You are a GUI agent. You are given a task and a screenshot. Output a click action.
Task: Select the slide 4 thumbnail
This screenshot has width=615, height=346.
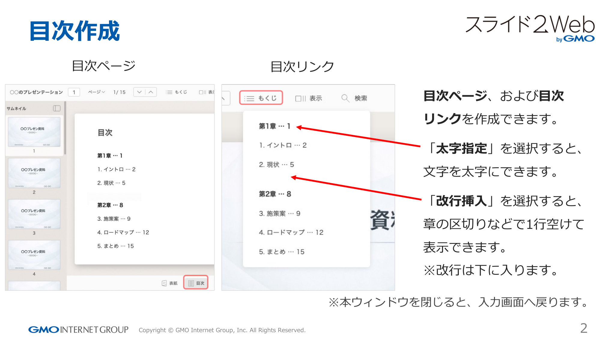(x=34, y=255)
